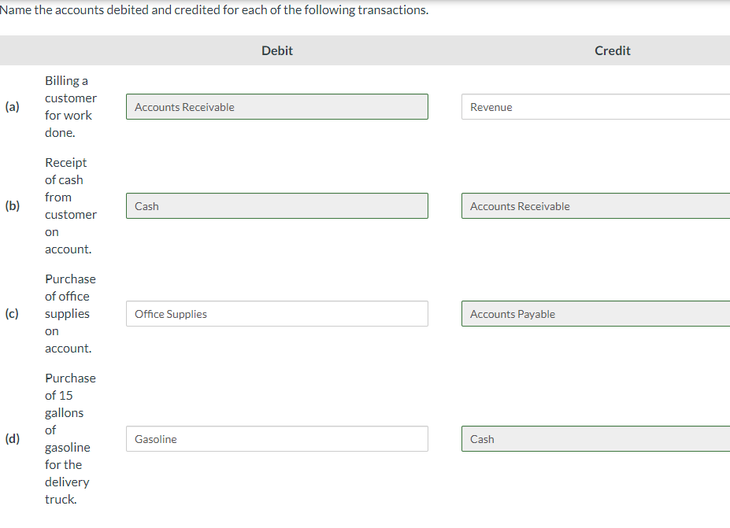Select the Revenue credit field in row (a)
Screen dimensions: 730x528
pyautogui.click(x=596, y=106)
